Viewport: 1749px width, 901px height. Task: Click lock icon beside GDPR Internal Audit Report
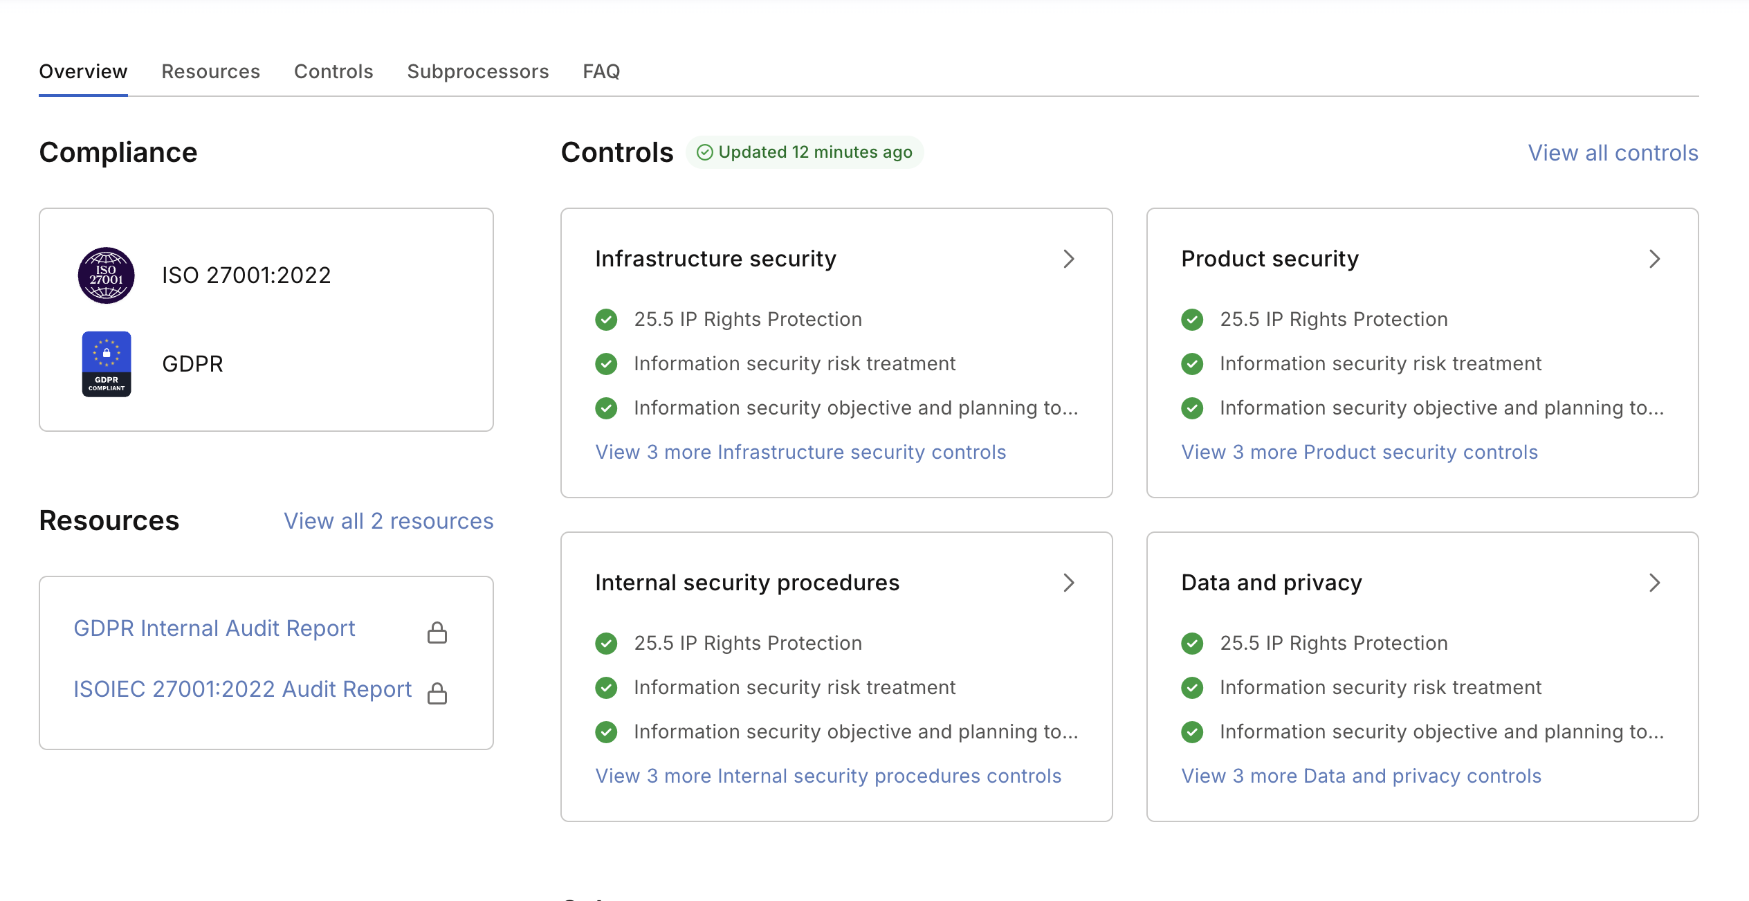coord(437,632)
